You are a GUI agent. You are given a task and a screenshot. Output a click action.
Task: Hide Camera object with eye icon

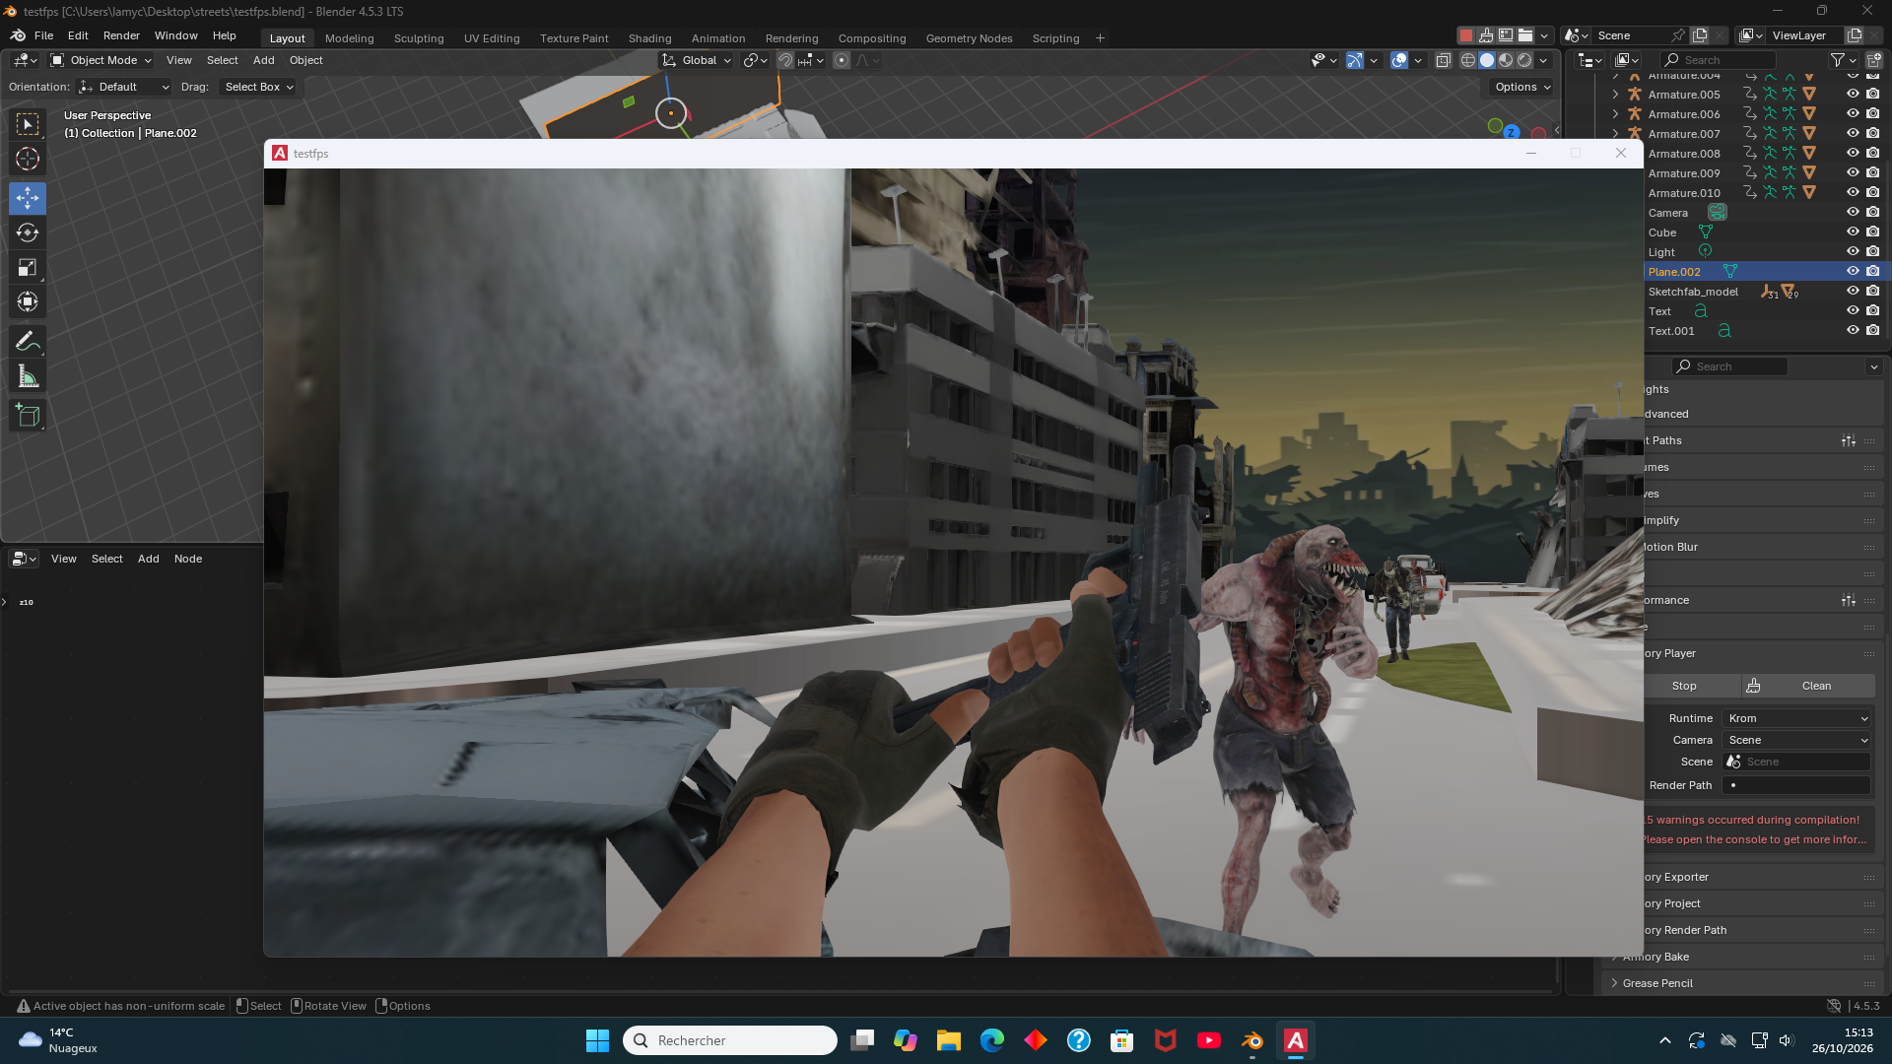[x=1853, y=212]
